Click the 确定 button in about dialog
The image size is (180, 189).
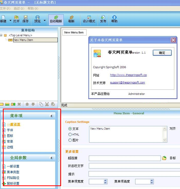[x=162, y=53]
